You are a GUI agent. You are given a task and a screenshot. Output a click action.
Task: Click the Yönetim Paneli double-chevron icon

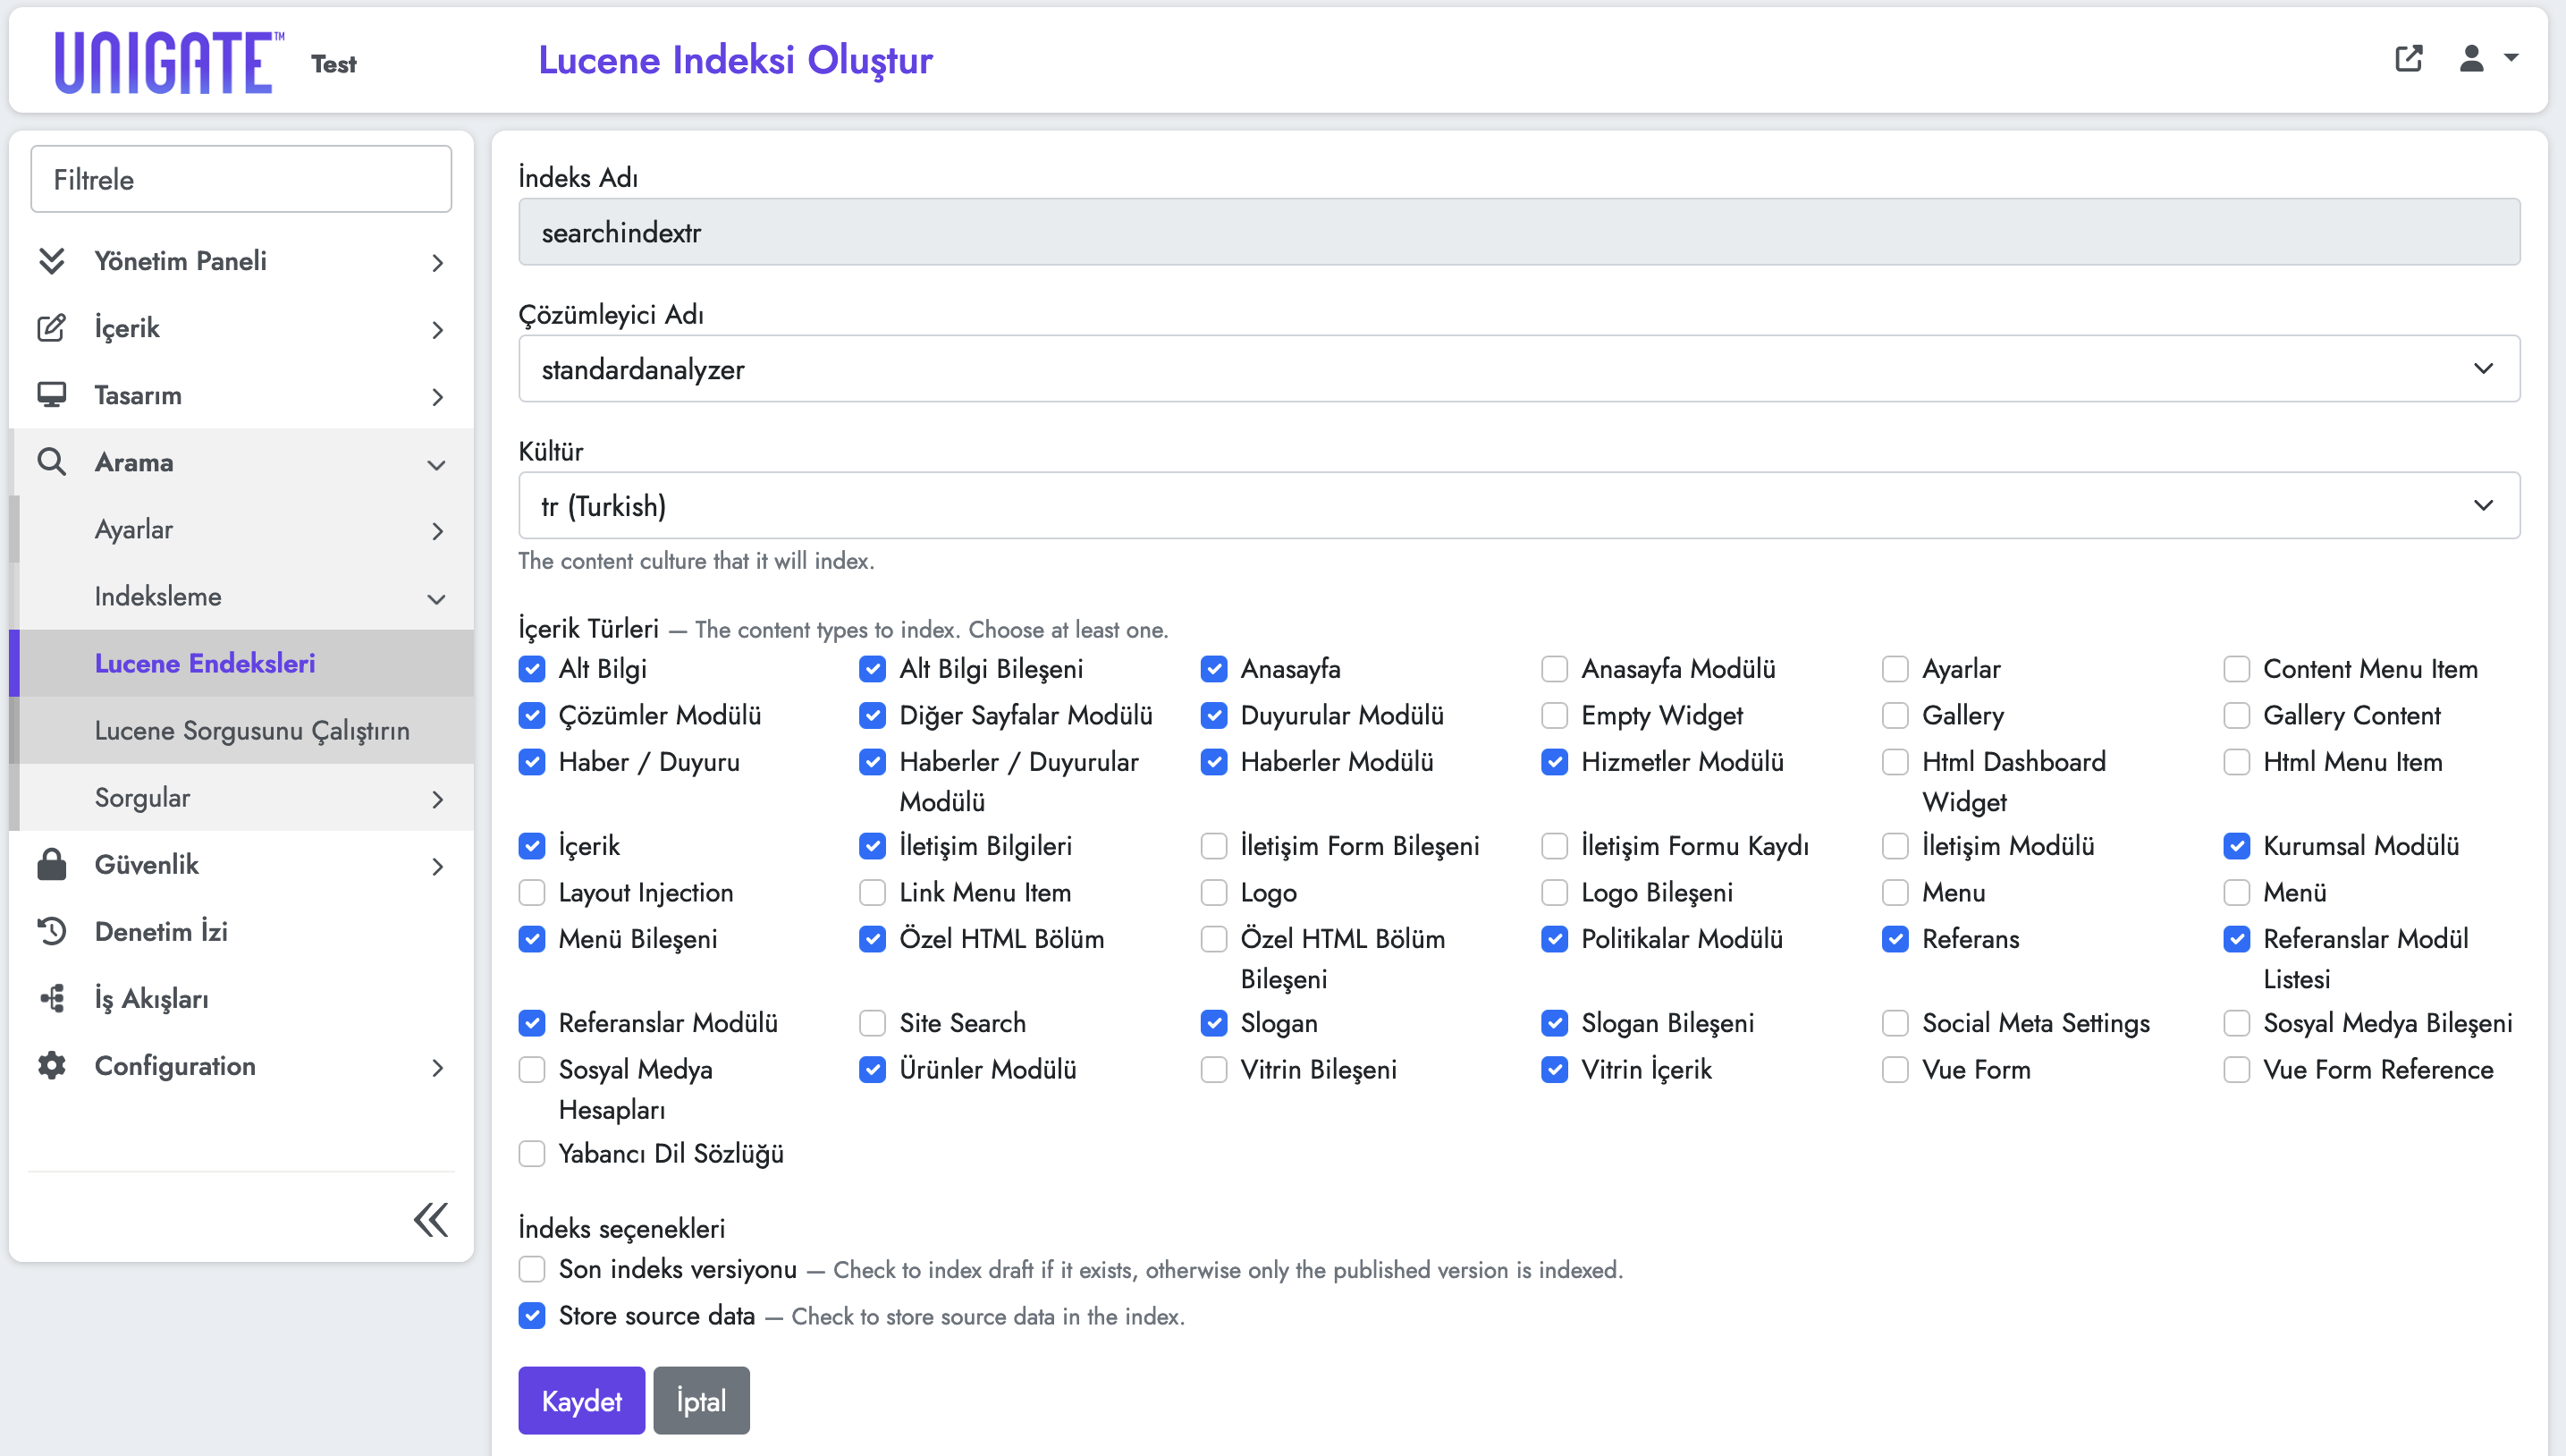pyautogui.click(x=51, y=260)
